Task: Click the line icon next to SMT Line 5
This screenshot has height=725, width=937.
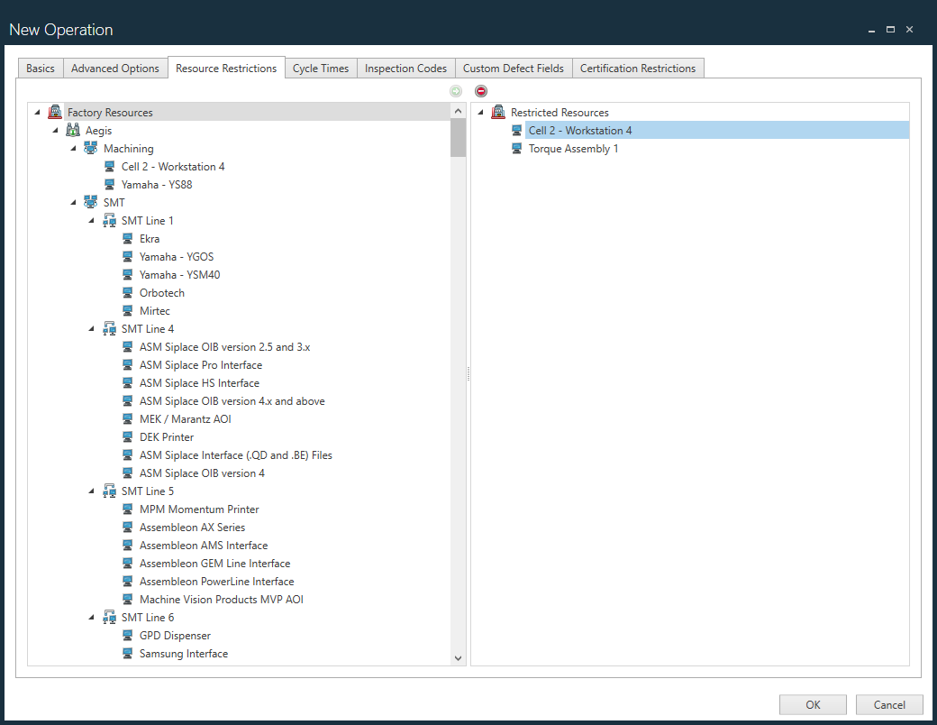Action: point(109,491)
